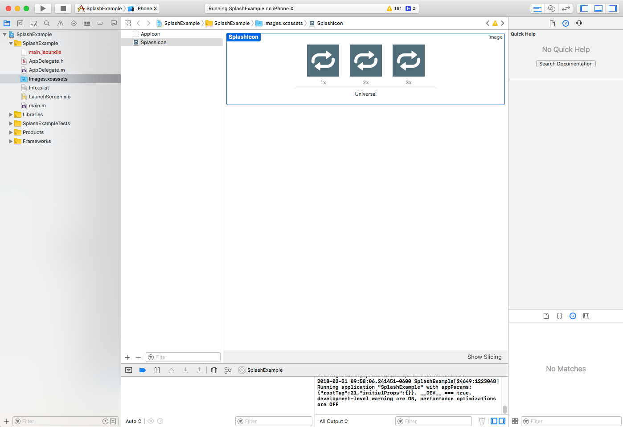This screenshot has height=427, width=623.
Task: Click the jump bar issue warning icon
Action: coord(495,23)
